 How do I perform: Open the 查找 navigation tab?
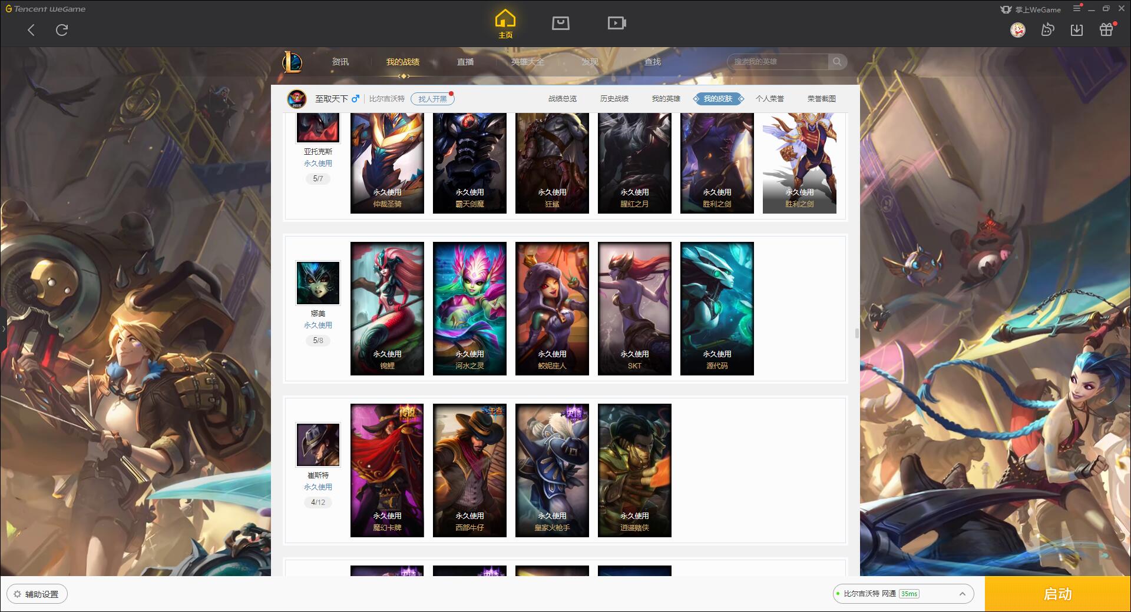[653, 62]
